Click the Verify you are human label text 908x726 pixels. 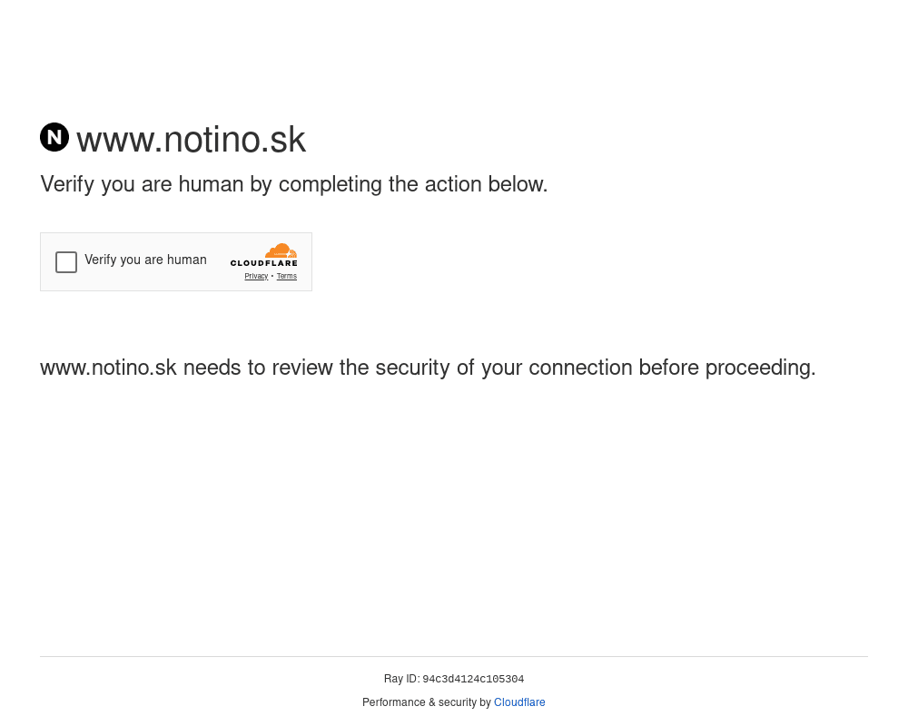(x=145, y=260)
